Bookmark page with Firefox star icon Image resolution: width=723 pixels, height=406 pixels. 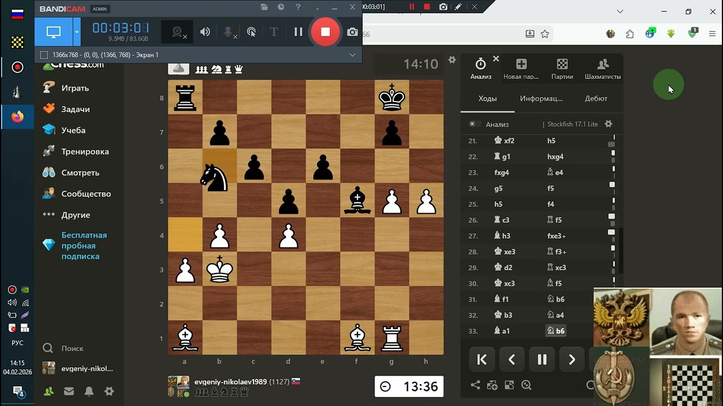click(545, 34)
